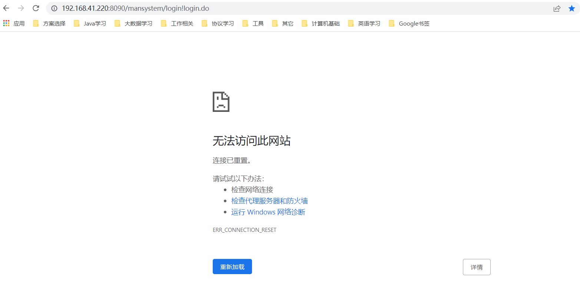Screen dimensions: 580x303
Task: Click the reload page icon
Action: click(x=35, y=8)
